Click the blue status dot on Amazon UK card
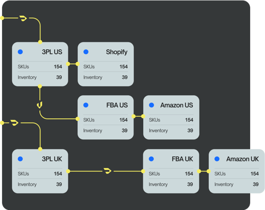This screenshot has width=265, height=210. point(217,159)
